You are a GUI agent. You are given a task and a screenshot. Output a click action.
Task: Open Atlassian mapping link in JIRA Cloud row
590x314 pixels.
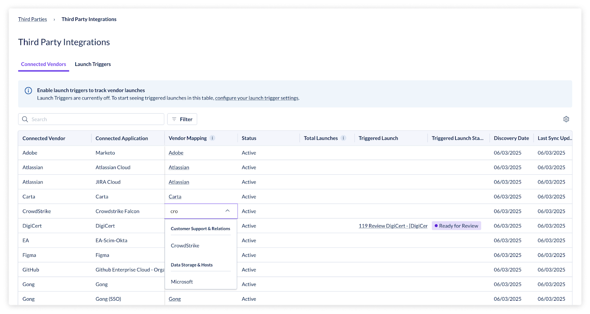click(179, 182)
